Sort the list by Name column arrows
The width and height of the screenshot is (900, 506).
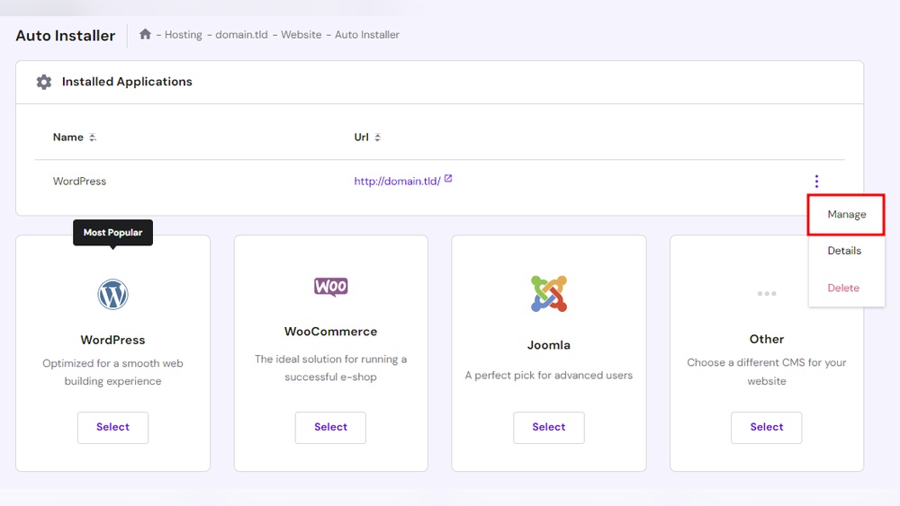point(93,138)
